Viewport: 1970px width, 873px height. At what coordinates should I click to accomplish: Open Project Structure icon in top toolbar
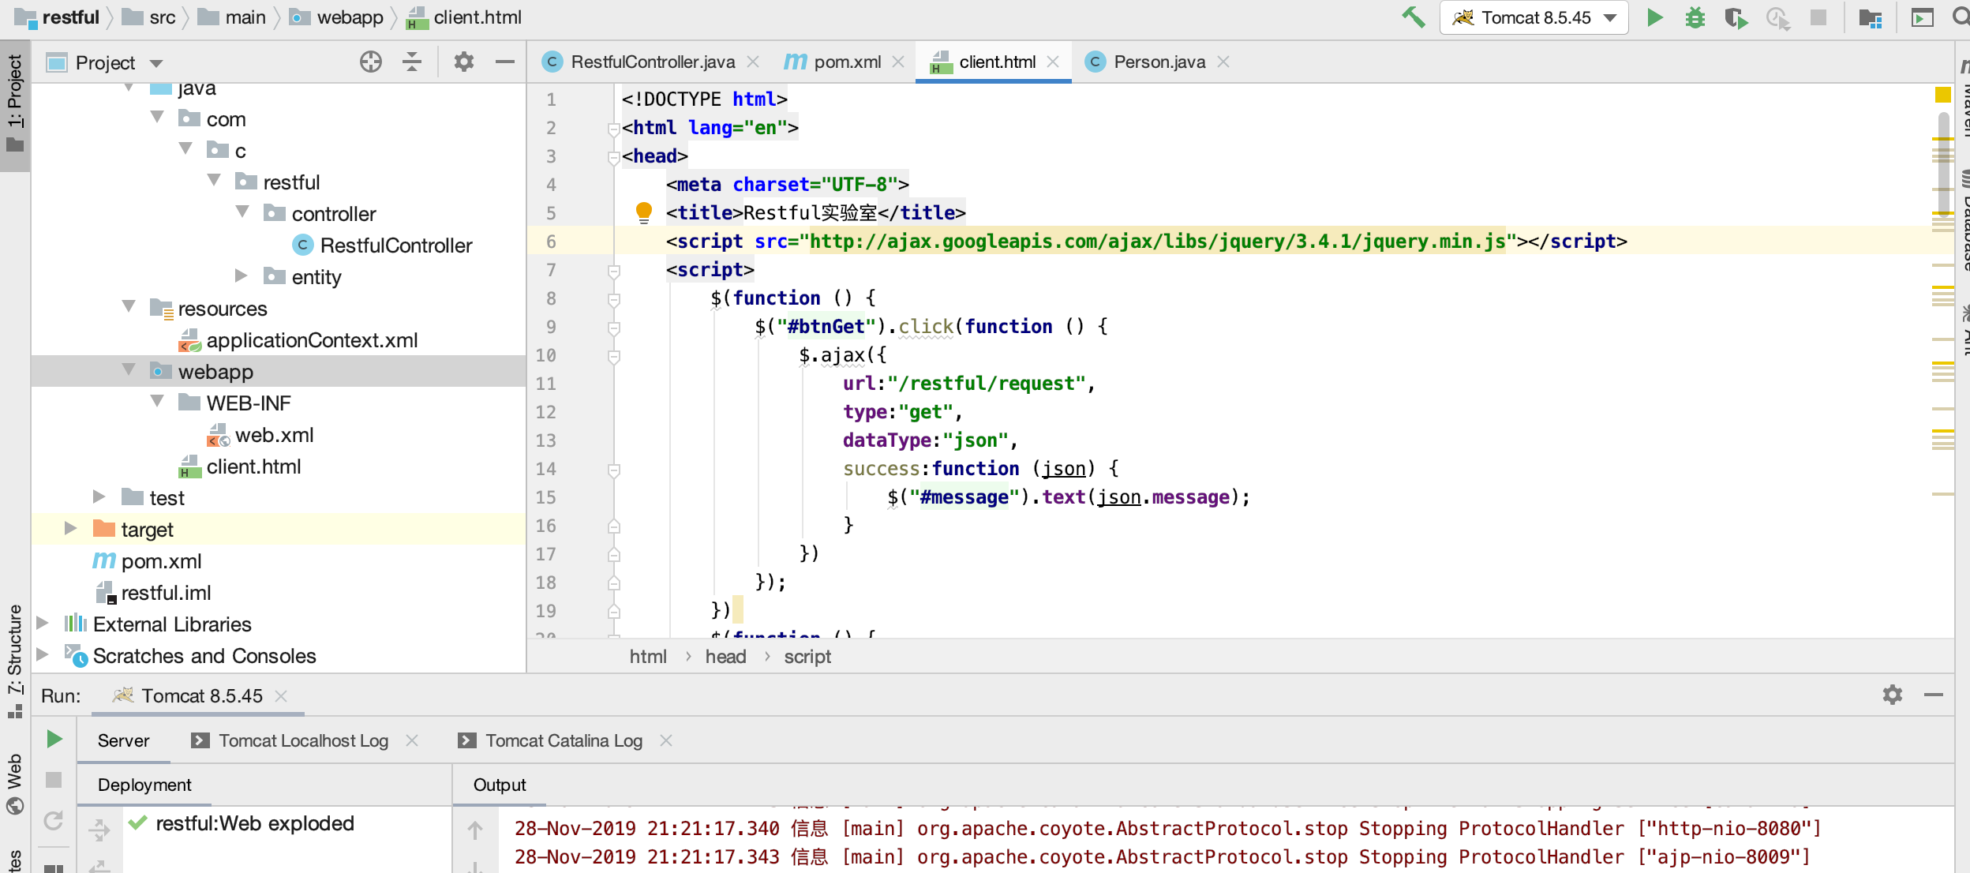[1870, 17]
